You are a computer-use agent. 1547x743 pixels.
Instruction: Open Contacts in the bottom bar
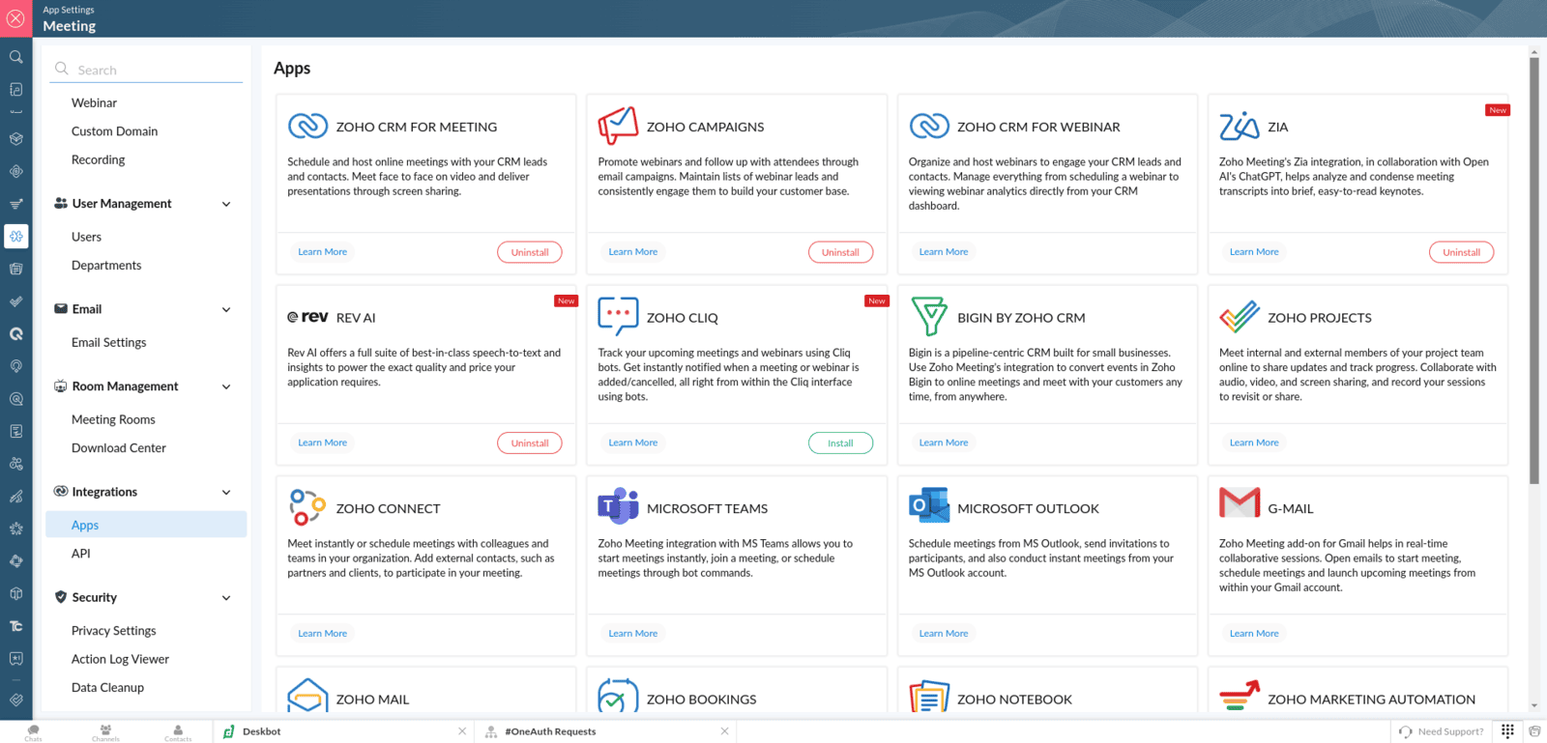(178, 732)
